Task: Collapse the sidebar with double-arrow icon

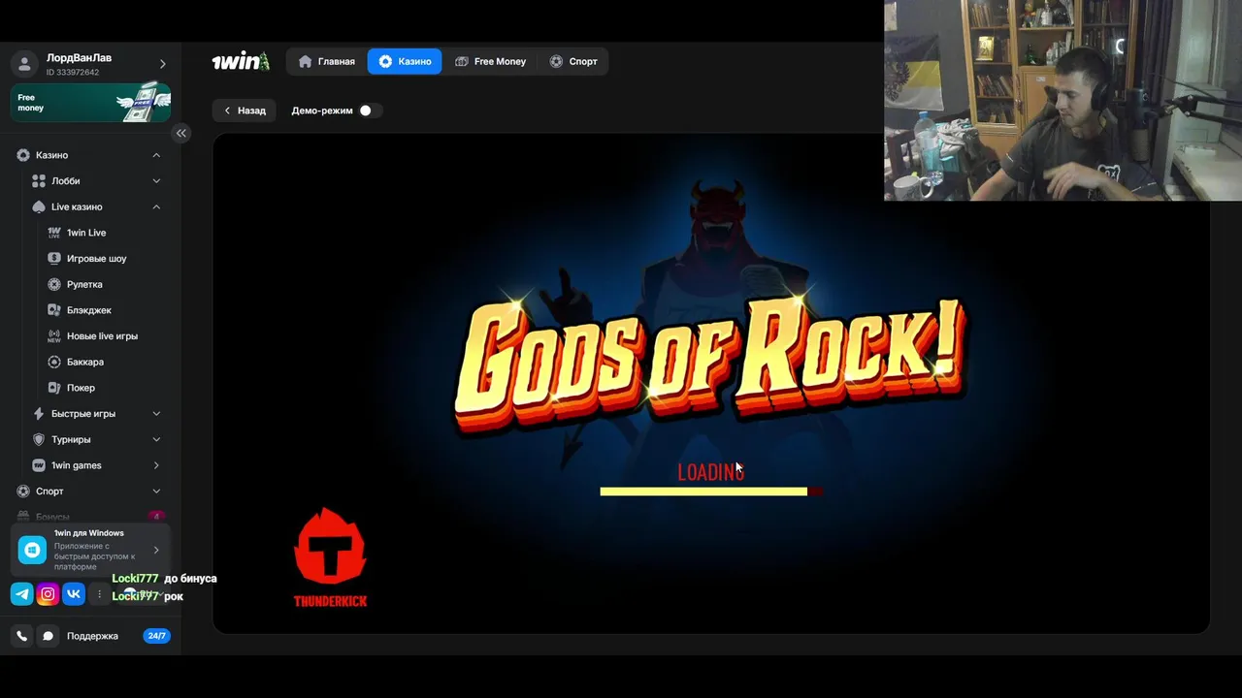Action: click(181, 133)
